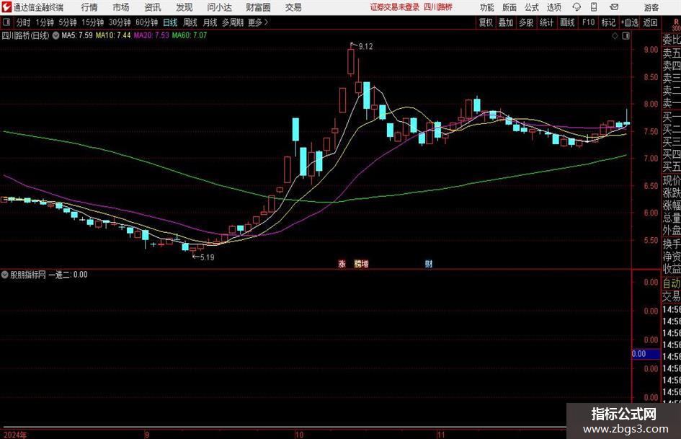Switch to 30分钟 period
681x439 pixels.
120,22
